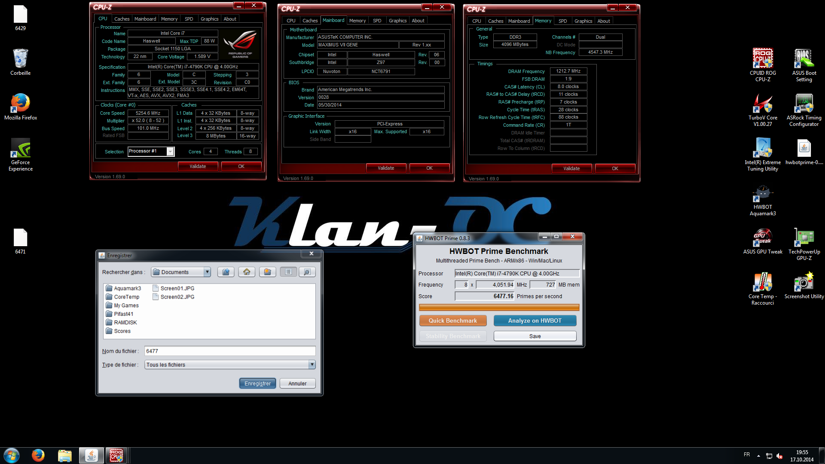The width and height of the screenshot is (825, 464).
Task: Select the hwbotprime jar file icon
Action: coord(804,152)
